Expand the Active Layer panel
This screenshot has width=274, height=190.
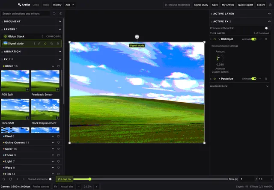point(269,14)
